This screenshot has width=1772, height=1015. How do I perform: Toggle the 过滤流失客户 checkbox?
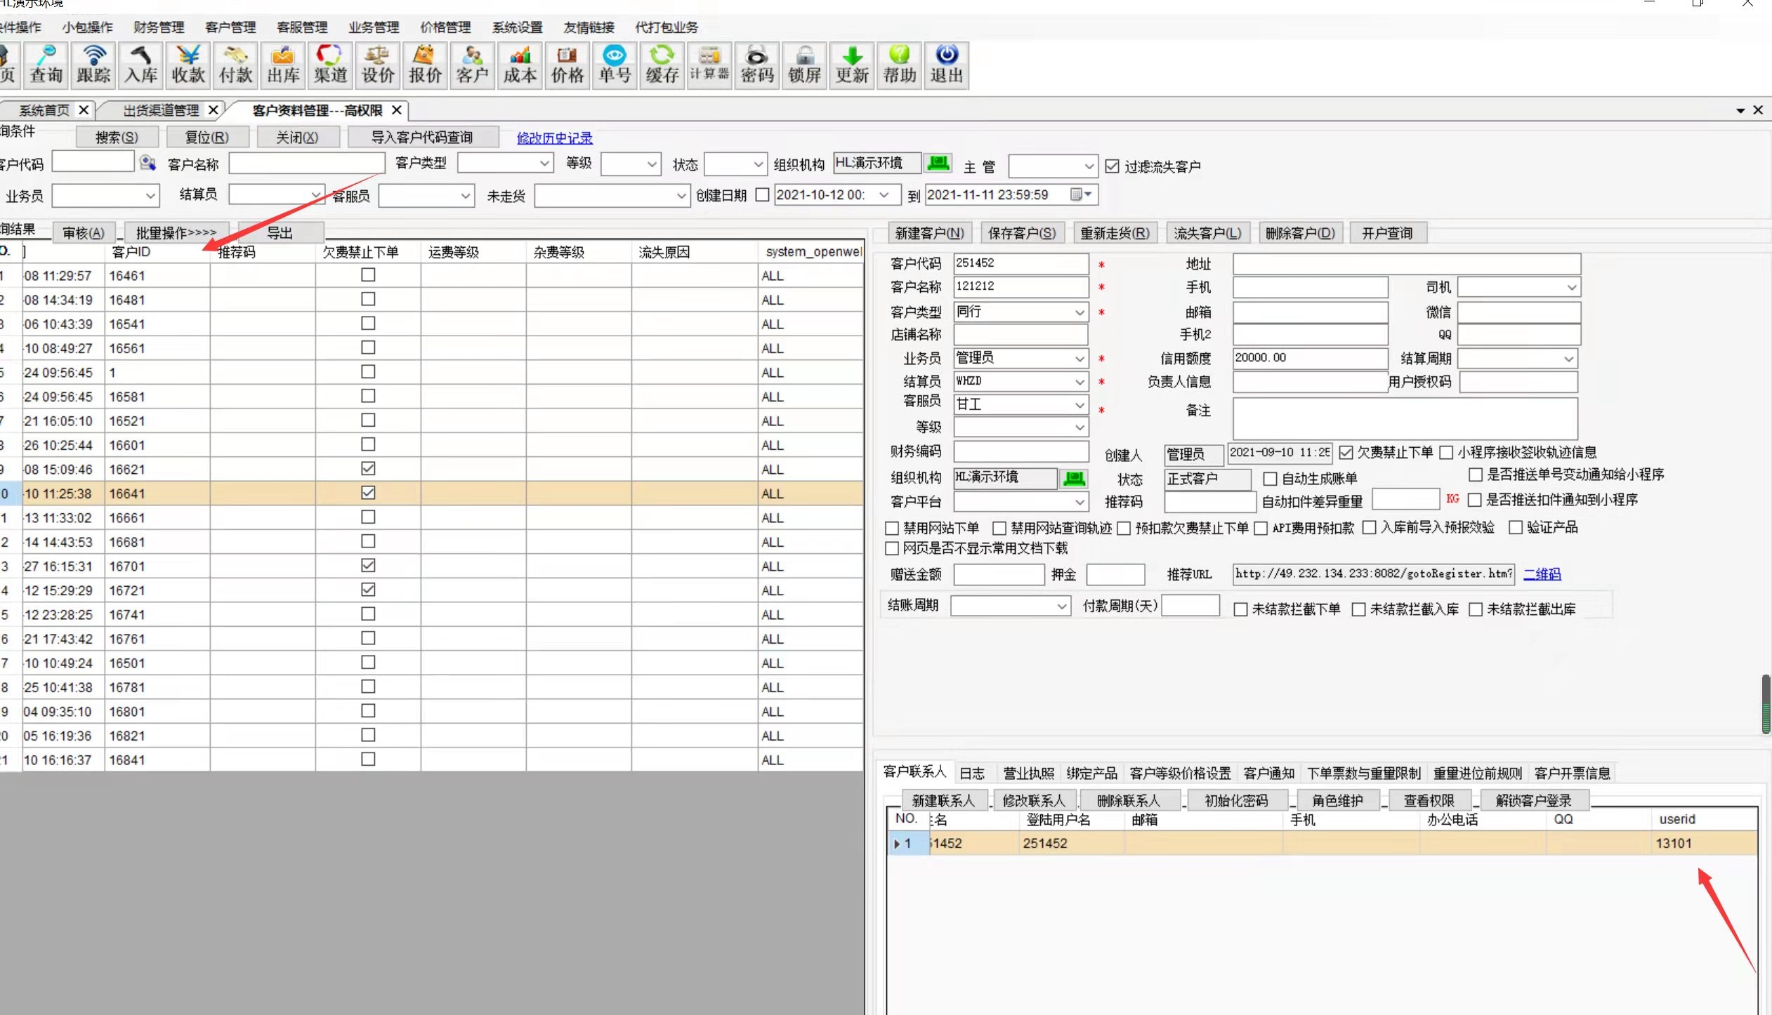click(1112, 166)
